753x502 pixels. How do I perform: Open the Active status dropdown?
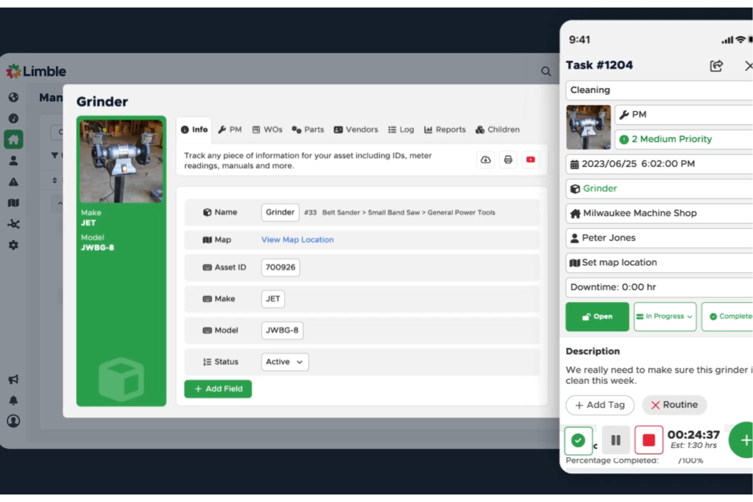(284, 362)
